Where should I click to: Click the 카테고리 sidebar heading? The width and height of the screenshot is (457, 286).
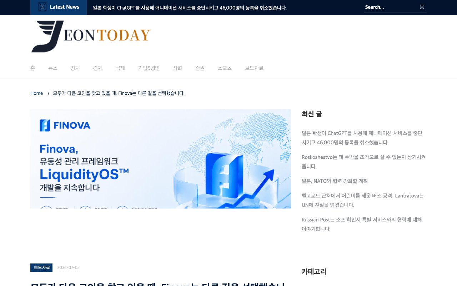click(x=314, y=272)
